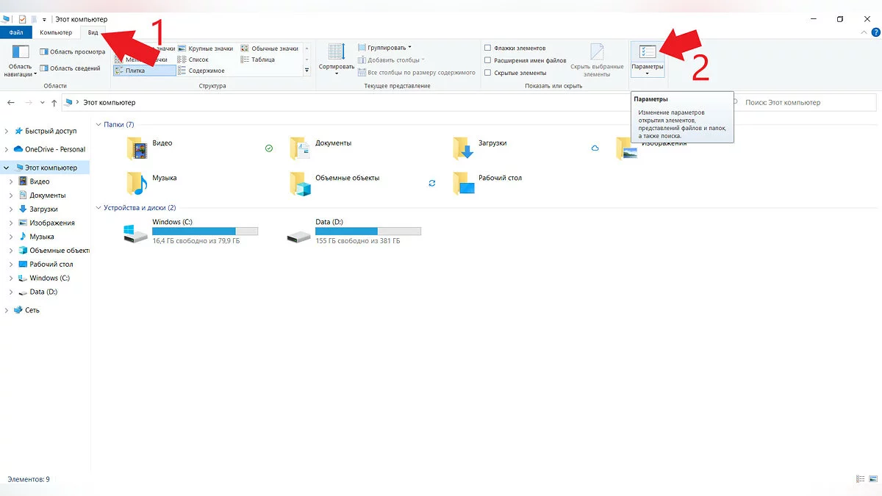Enable the Скрытые элементы checkbox
882x496 pixels.
point(487,73)
